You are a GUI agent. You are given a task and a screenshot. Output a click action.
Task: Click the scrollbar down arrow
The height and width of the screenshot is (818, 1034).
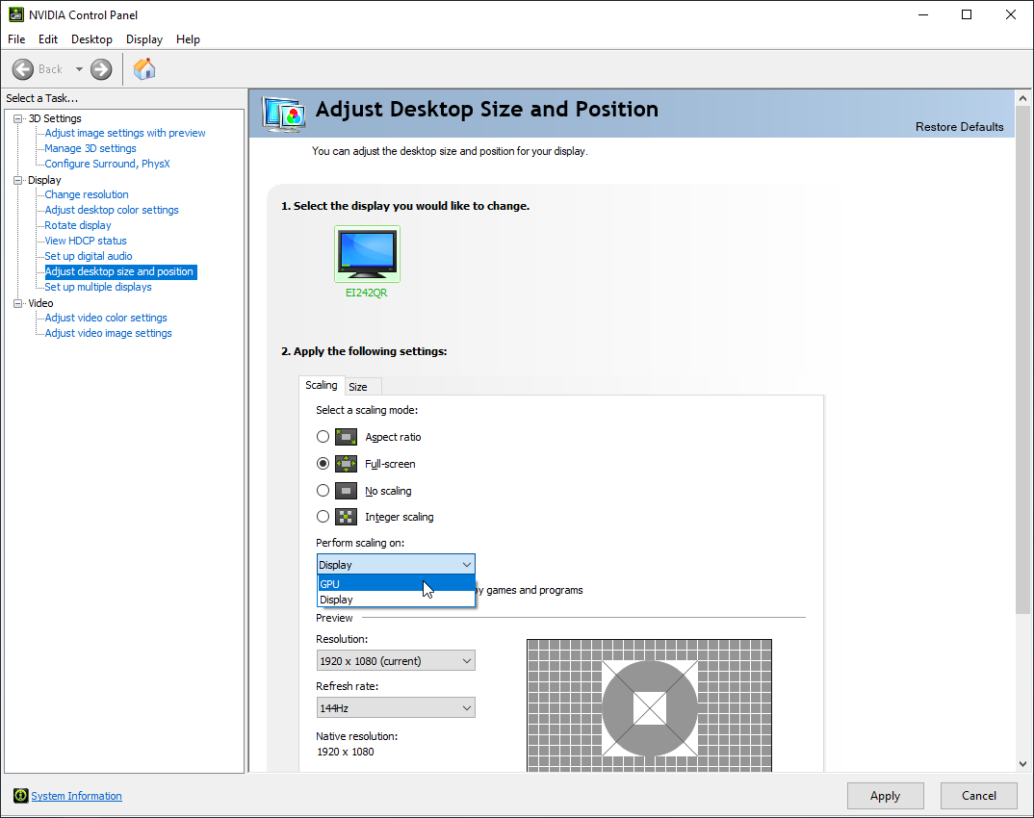pyautogui.click(x=1022, y=764)
